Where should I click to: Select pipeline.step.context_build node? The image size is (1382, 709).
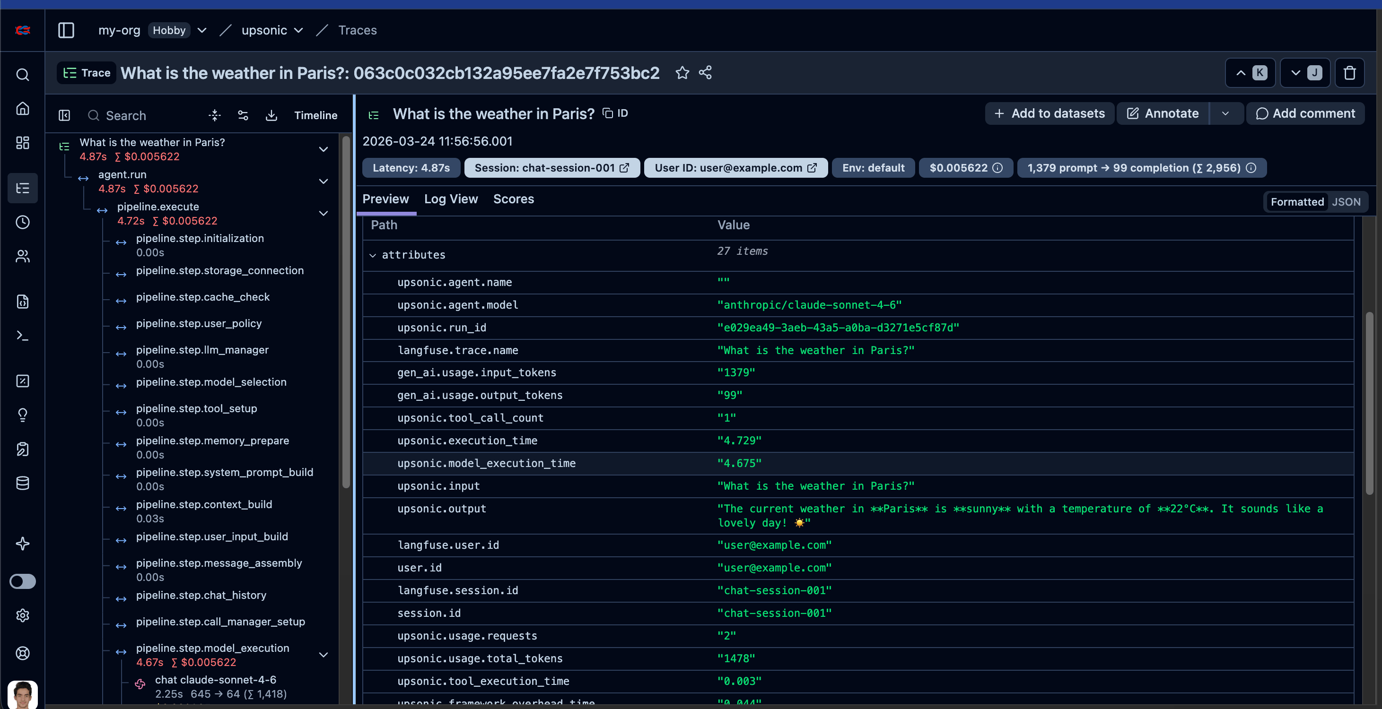click(x=204, y=511)
